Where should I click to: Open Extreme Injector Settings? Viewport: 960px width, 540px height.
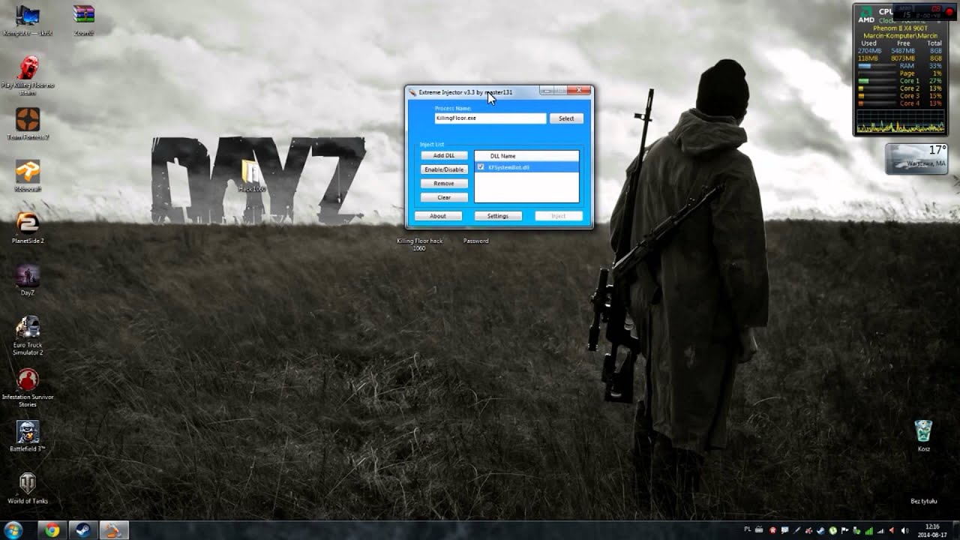[498, 216]
